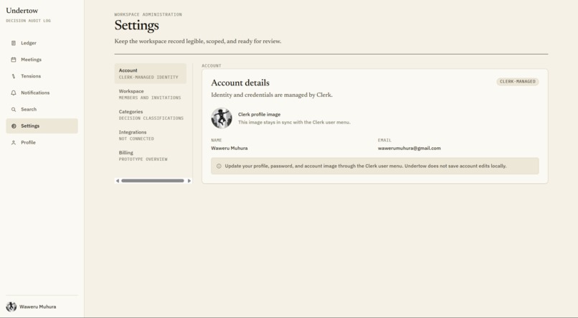
Task: Open Categories decision classifications tab
Action: [x=151, y=115]
